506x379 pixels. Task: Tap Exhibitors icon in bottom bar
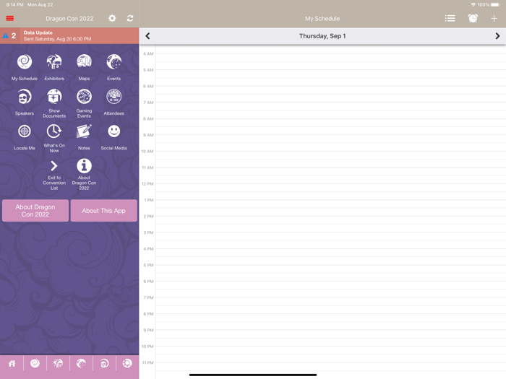click(58, 364)
